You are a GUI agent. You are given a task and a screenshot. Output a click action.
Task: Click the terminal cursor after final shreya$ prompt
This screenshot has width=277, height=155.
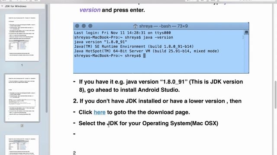144,56
